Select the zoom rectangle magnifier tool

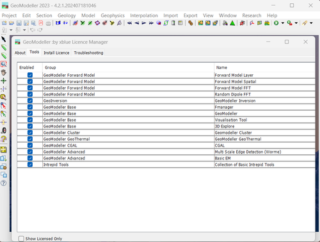click(4, 64)
